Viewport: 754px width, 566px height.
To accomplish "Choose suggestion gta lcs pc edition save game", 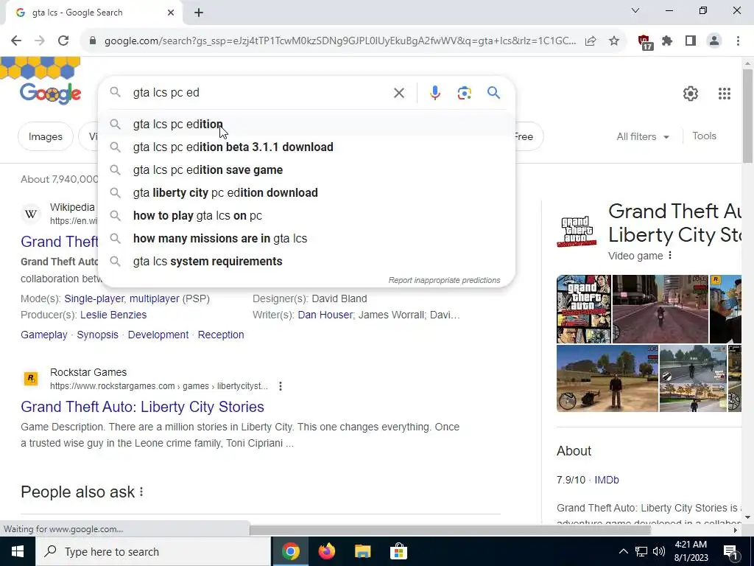I will point(306,170).
